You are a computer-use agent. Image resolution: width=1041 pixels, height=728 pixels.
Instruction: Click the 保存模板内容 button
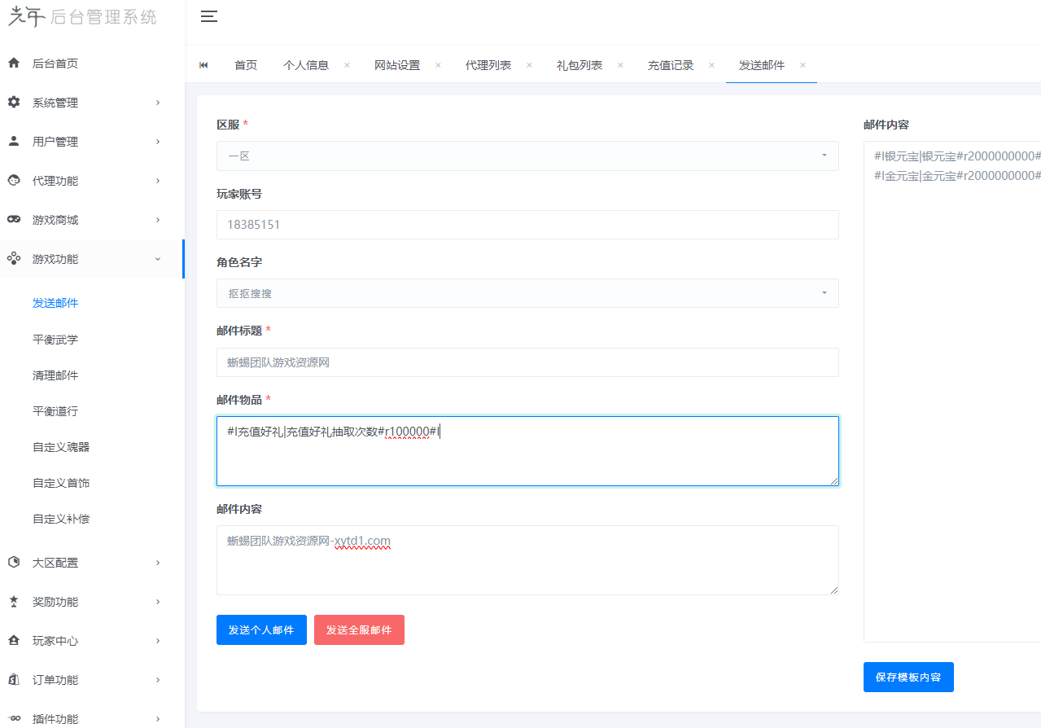tap(908, 677)
